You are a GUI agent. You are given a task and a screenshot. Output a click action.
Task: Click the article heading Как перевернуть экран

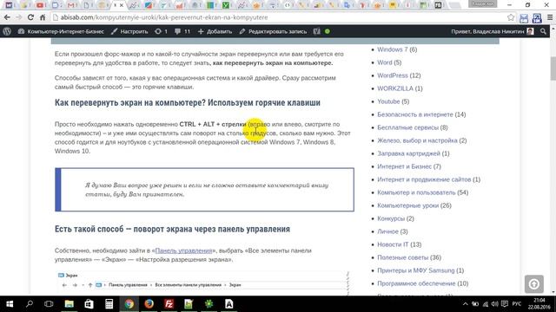point(188,102)
